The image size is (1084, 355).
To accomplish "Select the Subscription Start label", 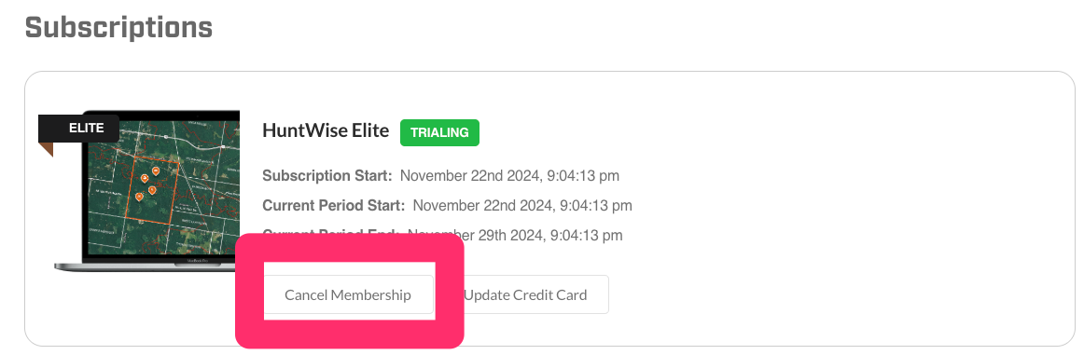I will (x=327, y=175).
